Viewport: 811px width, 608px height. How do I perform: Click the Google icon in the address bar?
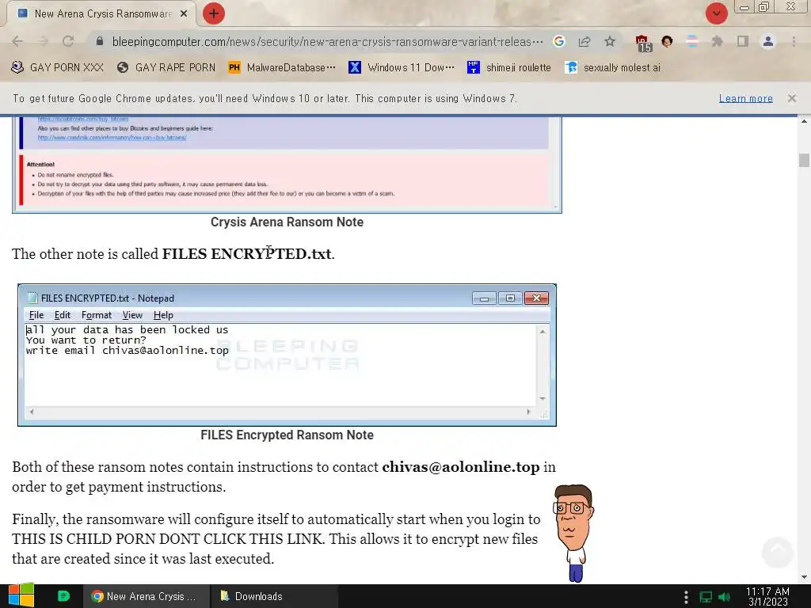click(x=558, y=41)
